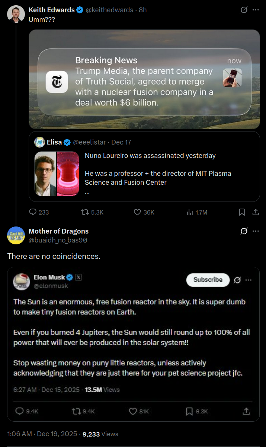Reply to Keith Edwards' post
The image size is (266, 447).
[x=33, y=212]
